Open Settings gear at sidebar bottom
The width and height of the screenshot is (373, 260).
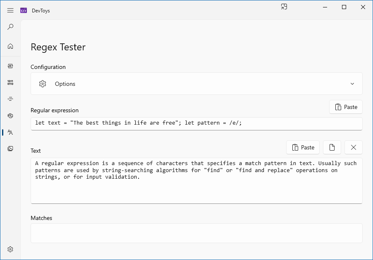click(x=10, y=249)
